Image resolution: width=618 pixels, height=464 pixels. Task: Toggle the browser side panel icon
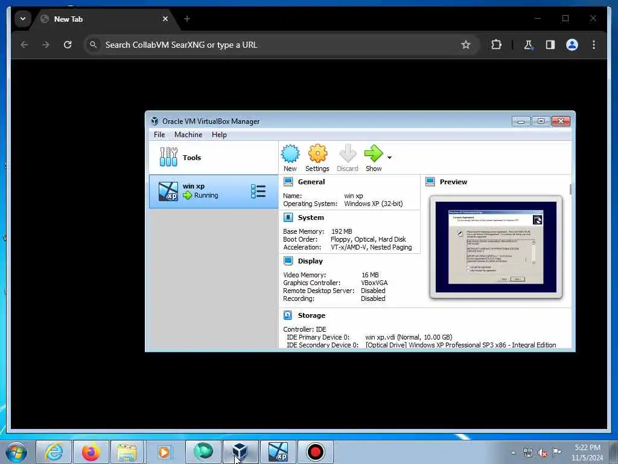tap(550, 45)
